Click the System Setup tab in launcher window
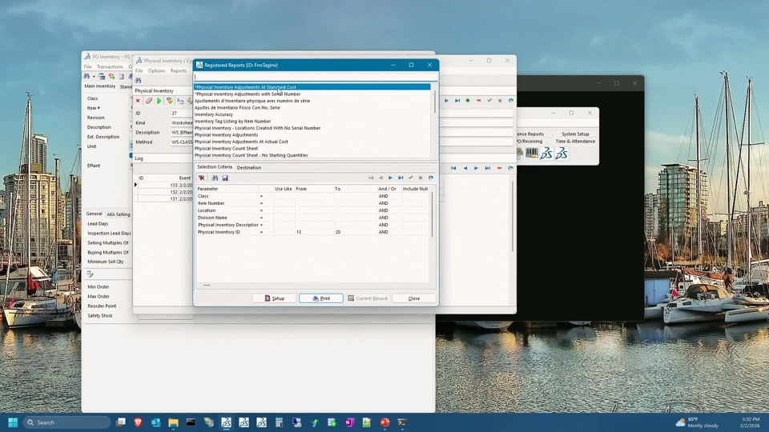The height and width of the screenshot is (432, 769). click(x=575, y=134)
